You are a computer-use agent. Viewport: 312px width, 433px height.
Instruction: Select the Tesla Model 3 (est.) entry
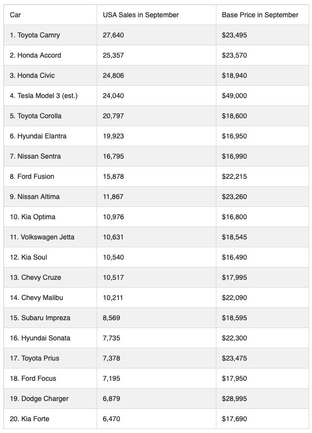pyautogui.click(x=43, y=96)
